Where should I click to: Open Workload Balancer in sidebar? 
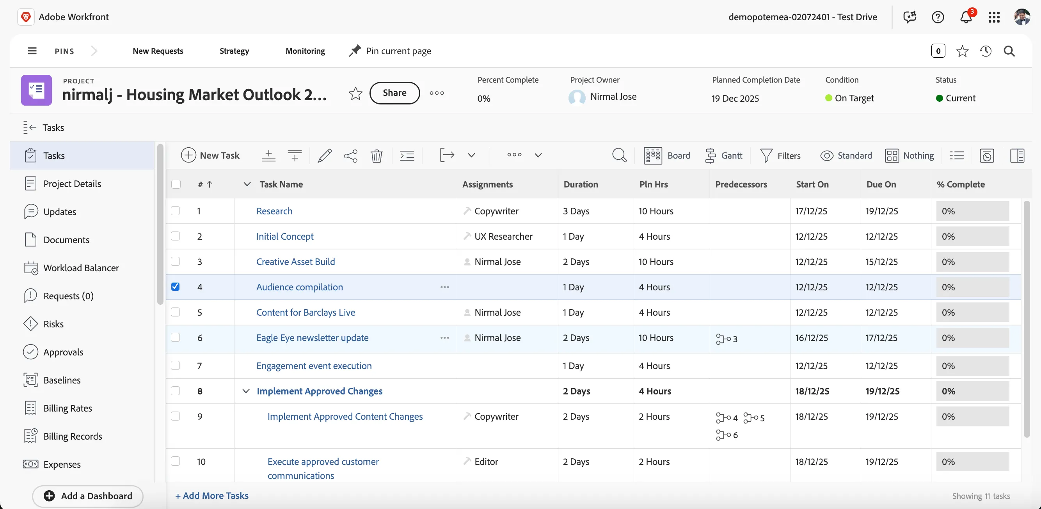(x=81, y=268)
